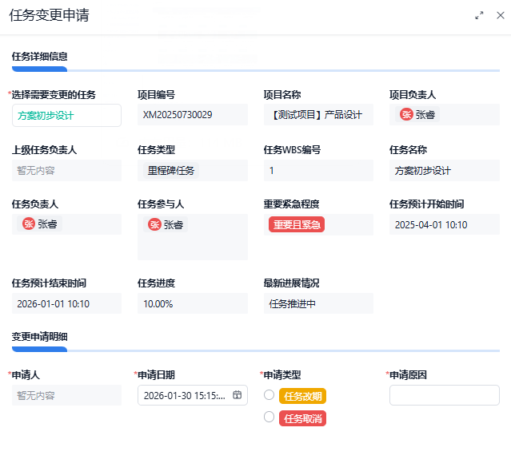
Task: Click the red 任务取消 tag
Action: (303, 418)
